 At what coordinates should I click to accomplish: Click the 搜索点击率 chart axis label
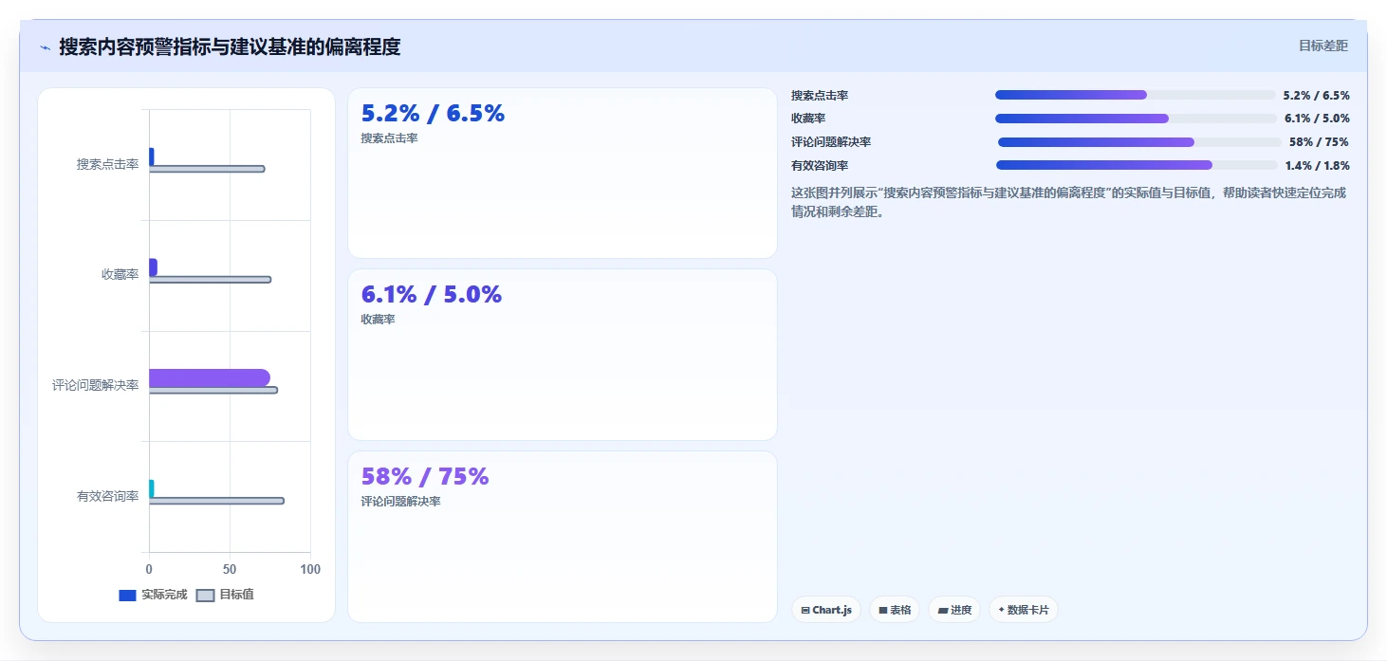pyautogui.click(x=108, y=164)
